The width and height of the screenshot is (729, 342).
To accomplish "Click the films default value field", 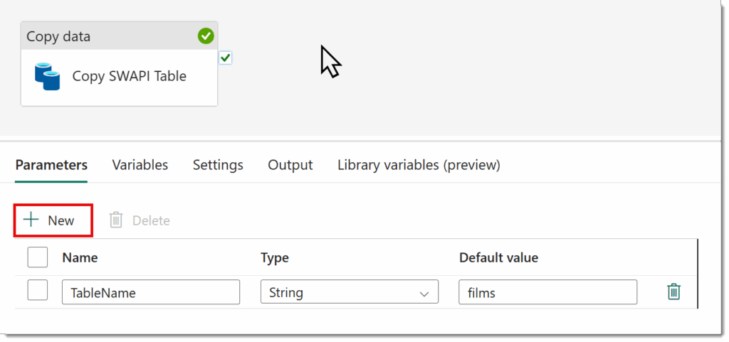I will (x=547, y=292).
